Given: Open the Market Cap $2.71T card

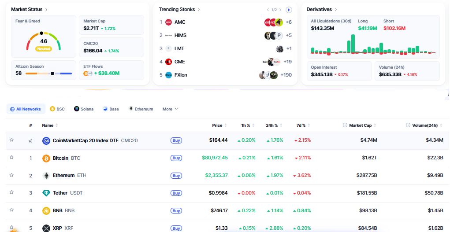Looking at the screenshot, I should click(x=112, y=25).
